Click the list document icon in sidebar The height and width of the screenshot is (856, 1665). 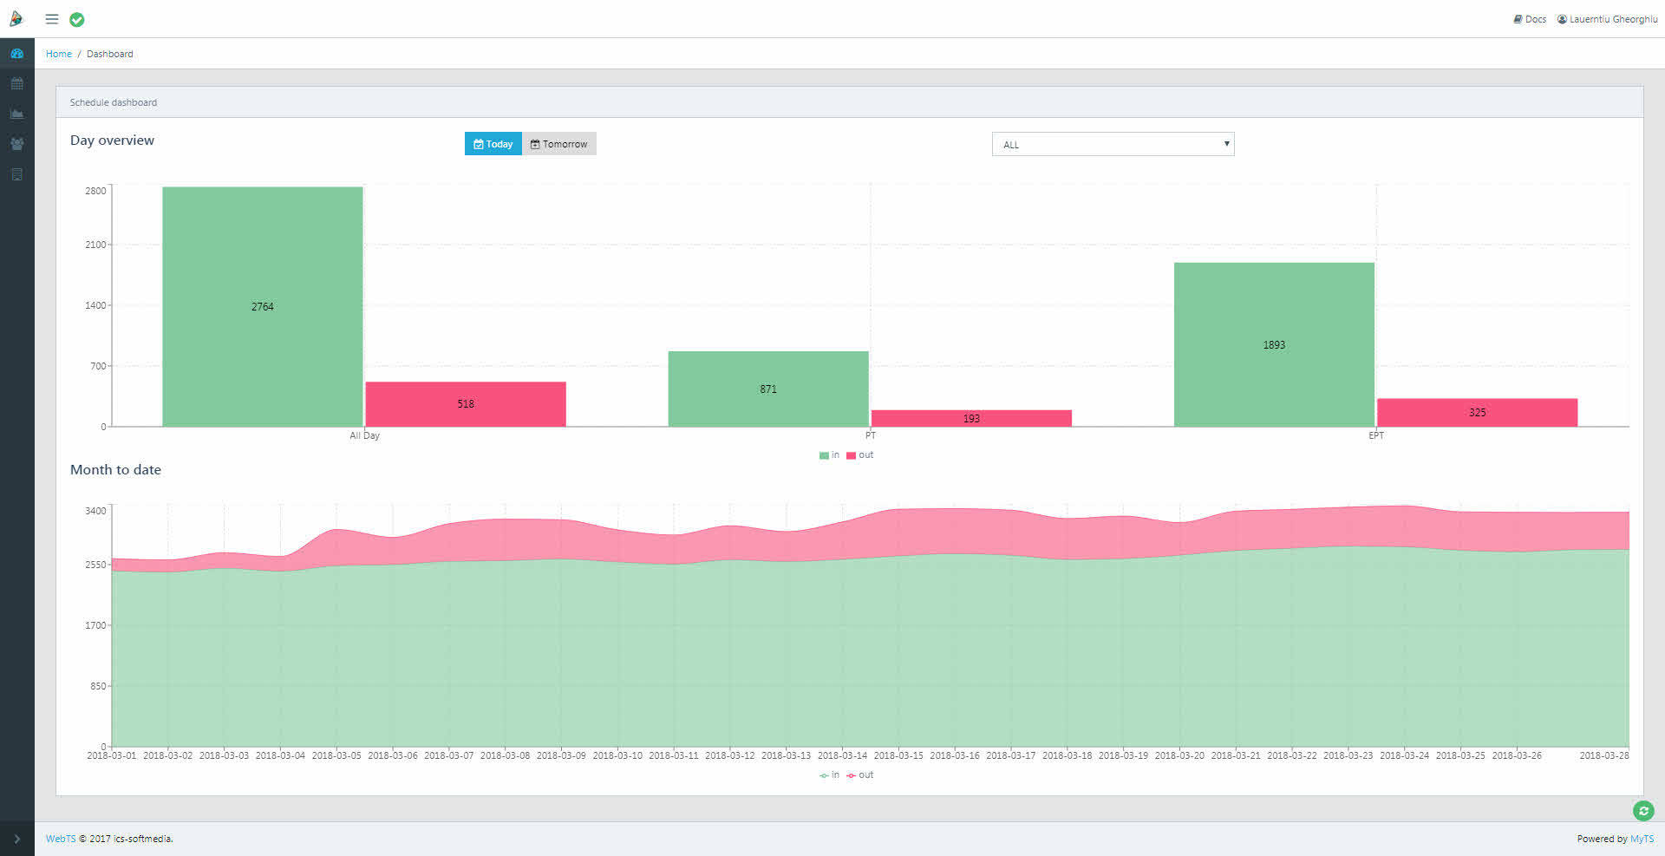tap(16, 174)
